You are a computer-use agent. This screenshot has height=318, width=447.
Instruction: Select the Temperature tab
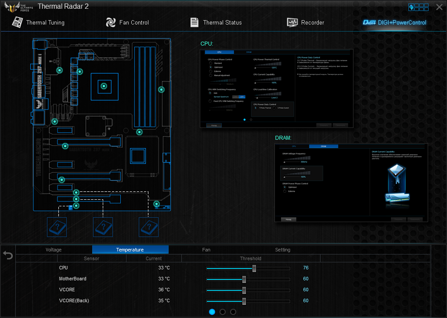coord(130,250)
